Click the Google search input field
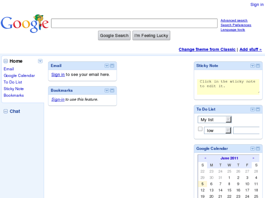 click(x=135, y=23)
